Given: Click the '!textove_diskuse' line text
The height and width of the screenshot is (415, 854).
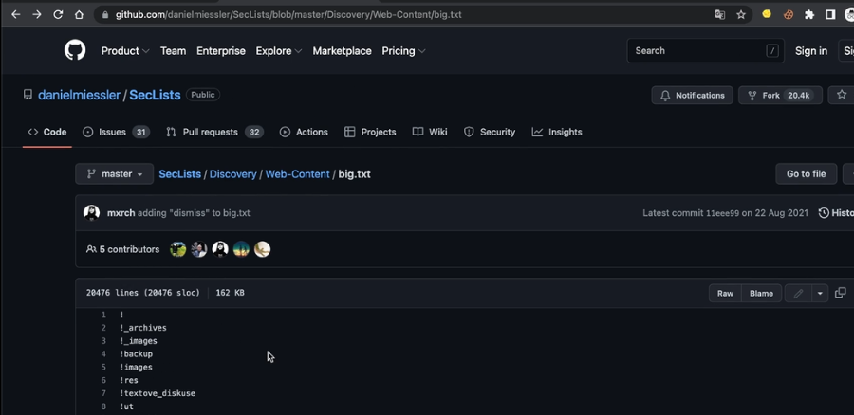Looking at the screenshot, I should tap(158, 393).
